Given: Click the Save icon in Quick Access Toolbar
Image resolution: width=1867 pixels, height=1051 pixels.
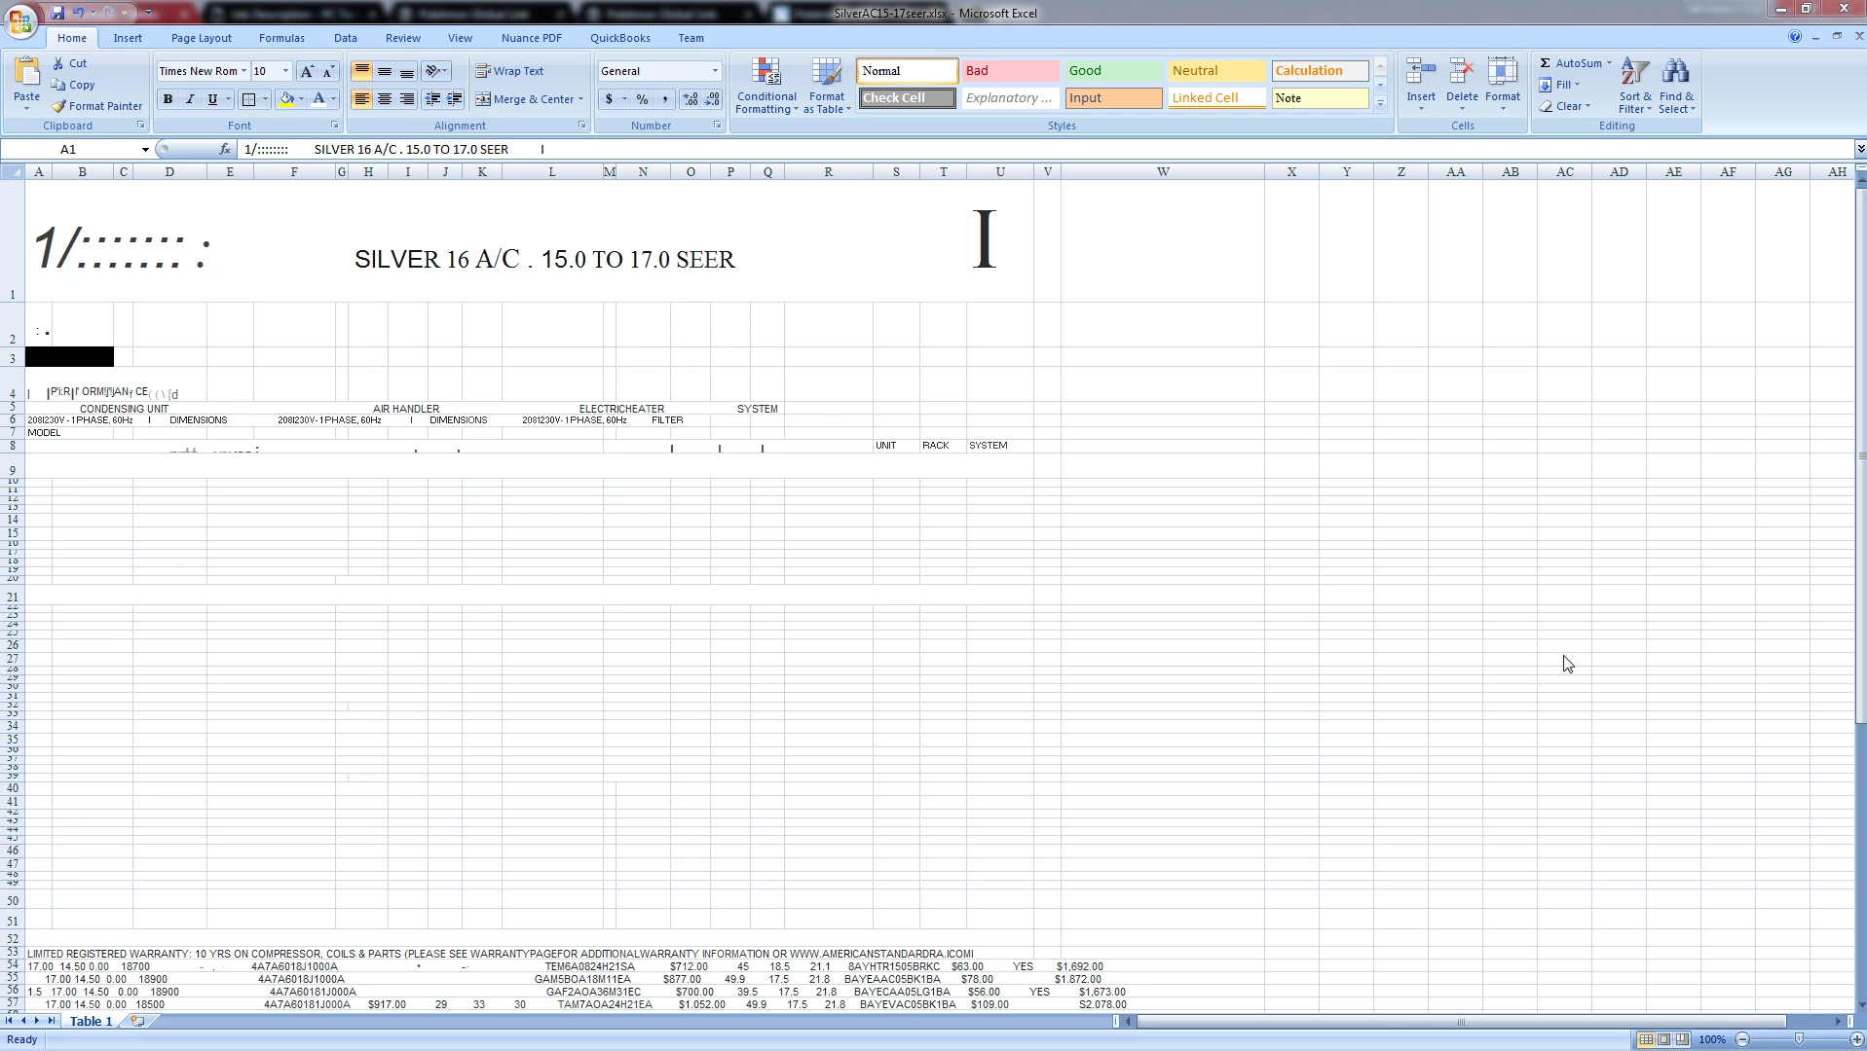Looking at the screenshot, I should (x=57, y=13).
